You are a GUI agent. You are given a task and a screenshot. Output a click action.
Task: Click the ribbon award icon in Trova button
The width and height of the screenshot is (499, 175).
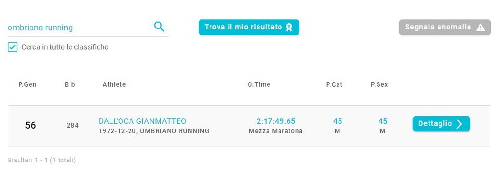(289, 27)
